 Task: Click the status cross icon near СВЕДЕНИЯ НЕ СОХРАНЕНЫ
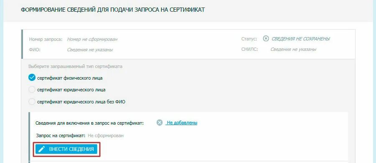[x=266, y=38]
